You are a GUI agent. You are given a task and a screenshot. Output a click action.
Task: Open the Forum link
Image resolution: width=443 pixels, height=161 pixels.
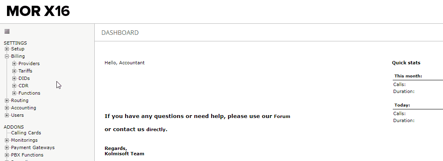click(x=282, y=116)
